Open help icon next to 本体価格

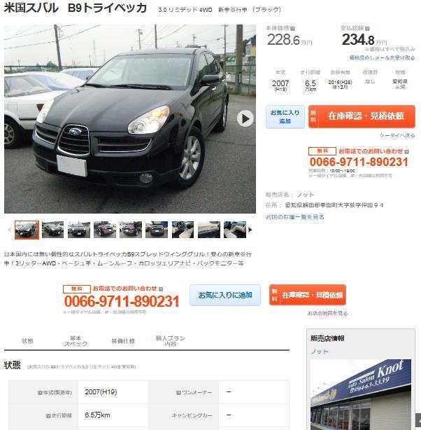[292, 28]
